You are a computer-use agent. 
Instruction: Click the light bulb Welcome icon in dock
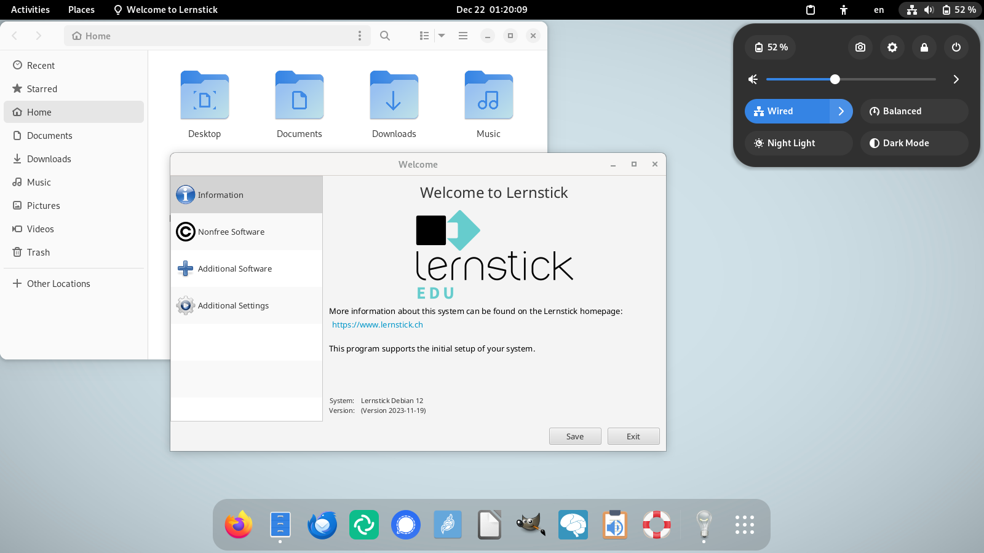tap(704, 525)
